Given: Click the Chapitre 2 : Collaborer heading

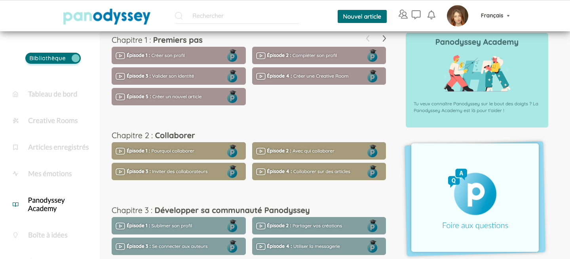Looking at the screenshot, I should click(x=153, y=135).
